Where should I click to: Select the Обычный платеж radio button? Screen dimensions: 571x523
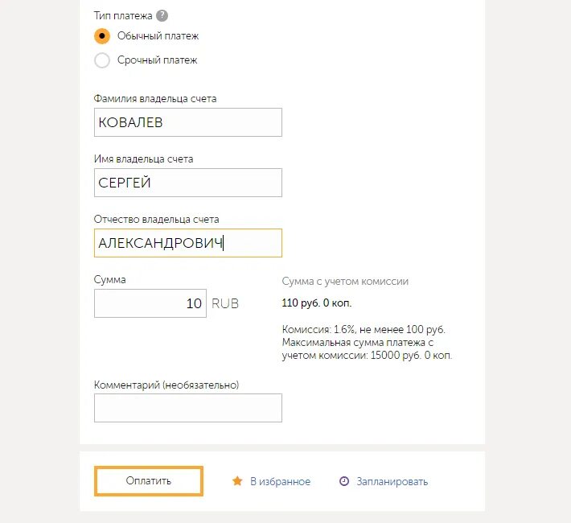pos(102,36)
